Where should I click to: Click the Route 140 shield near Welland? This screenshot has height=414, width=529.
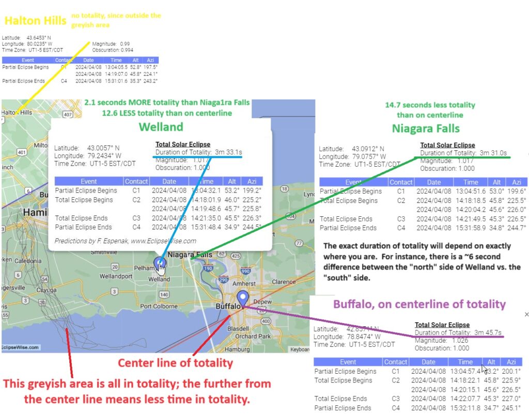click(164, 294)
